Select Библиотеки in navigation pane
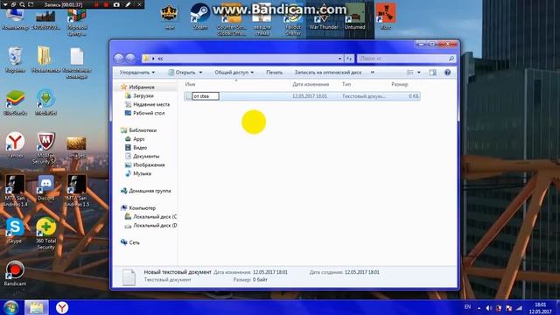560x315 pixels. pyautogui.click(x=143, y=130)
